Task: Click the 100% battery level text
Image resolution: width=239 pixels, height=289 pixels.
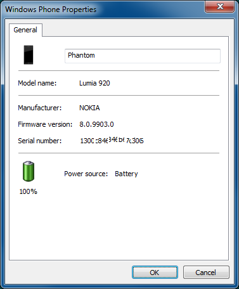Action: coord(28,191)
